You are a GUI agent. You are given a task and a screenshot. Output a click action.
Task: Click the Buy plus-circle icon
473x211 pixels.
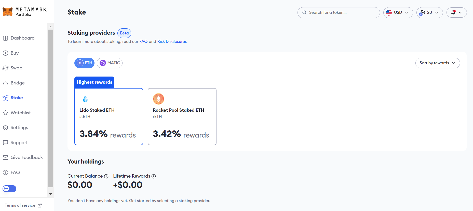click(5, 53)
